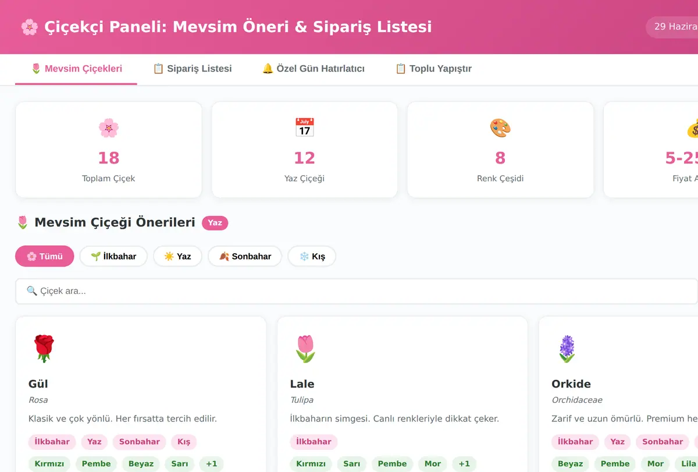Screen dimensions: 698x472
Task: Go to the Toplu Yapıştır tab
Action: click(433, 69)
